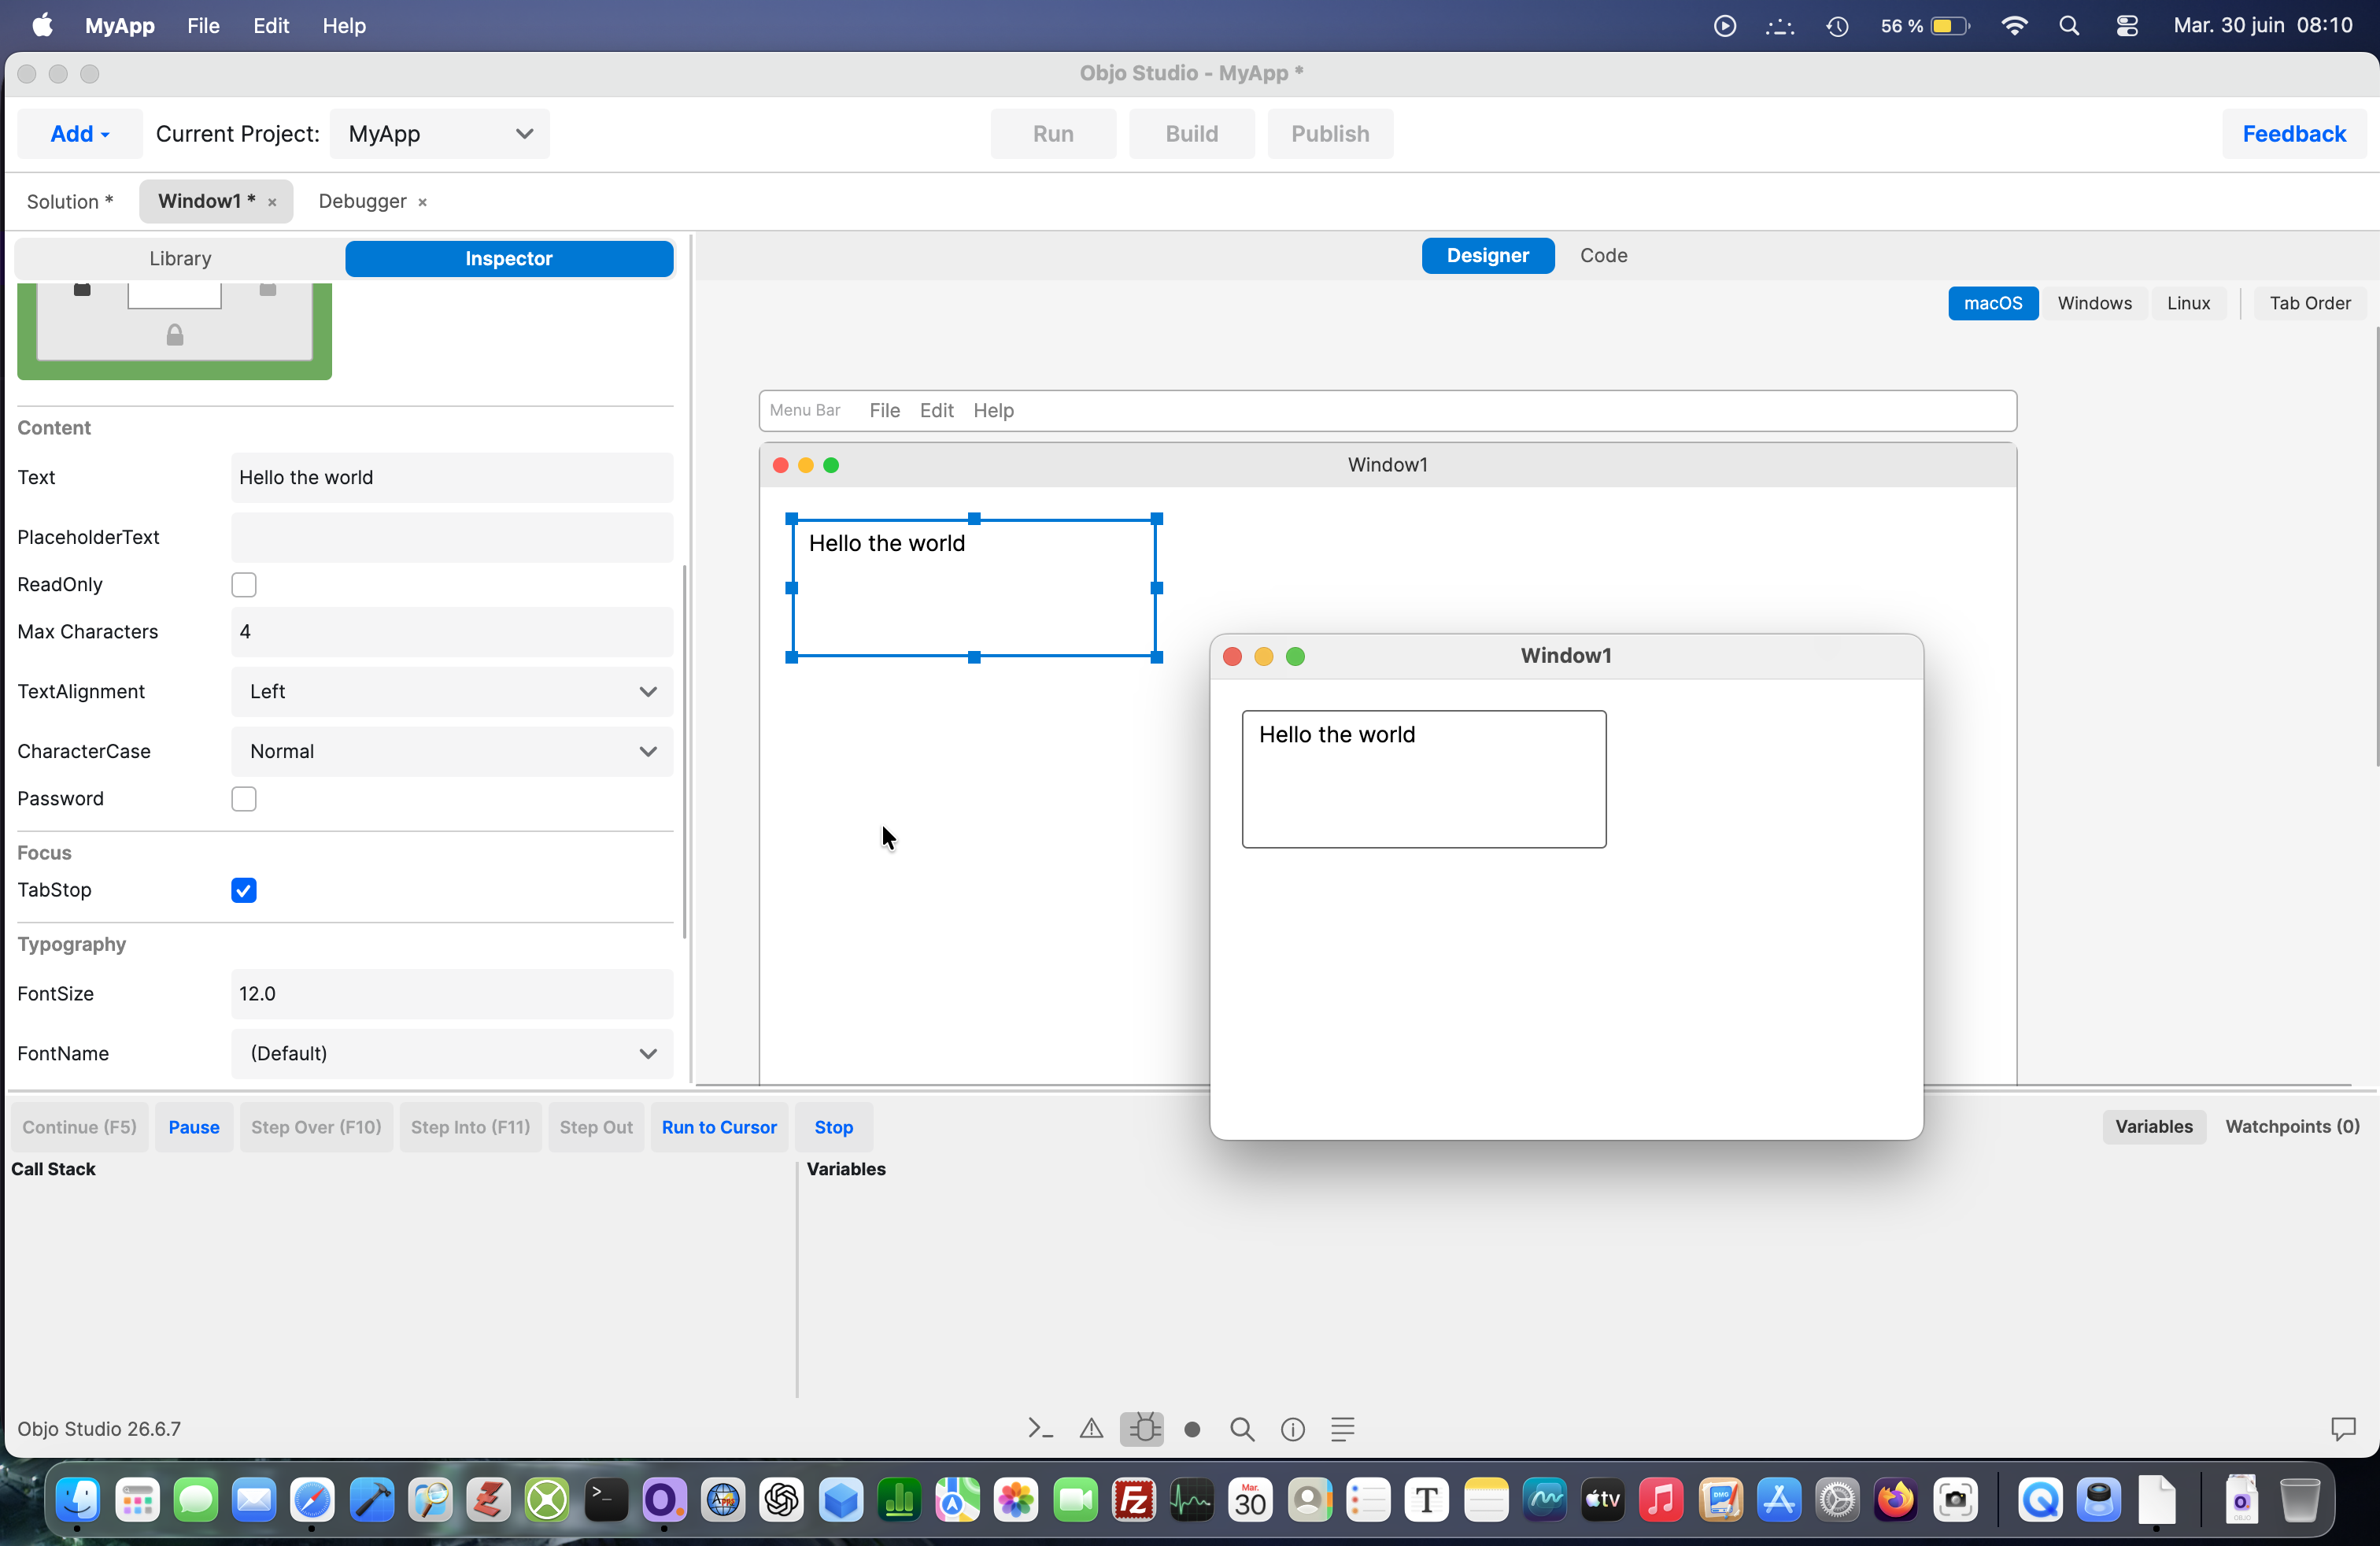
Task: Toggle the debugger bug icon
Action: (1142, 1429)
